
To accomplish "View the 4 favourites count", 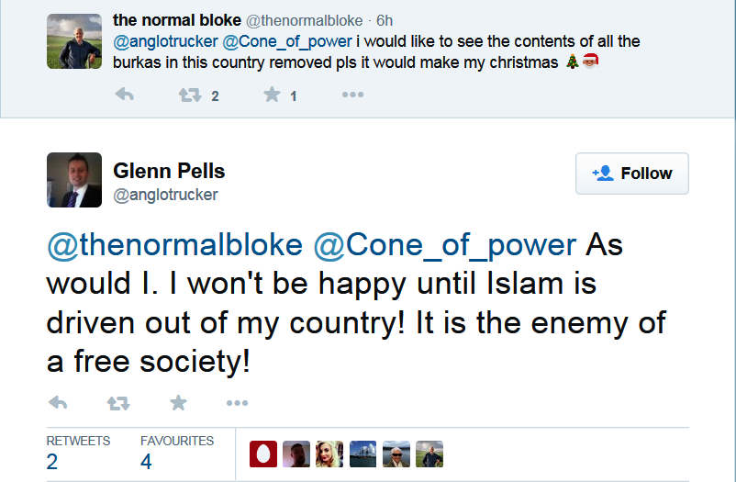I will [146, 462].
